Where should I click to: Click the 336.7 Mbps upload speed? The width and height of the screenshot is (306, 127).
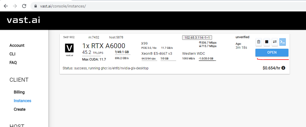tap(208, 43)
